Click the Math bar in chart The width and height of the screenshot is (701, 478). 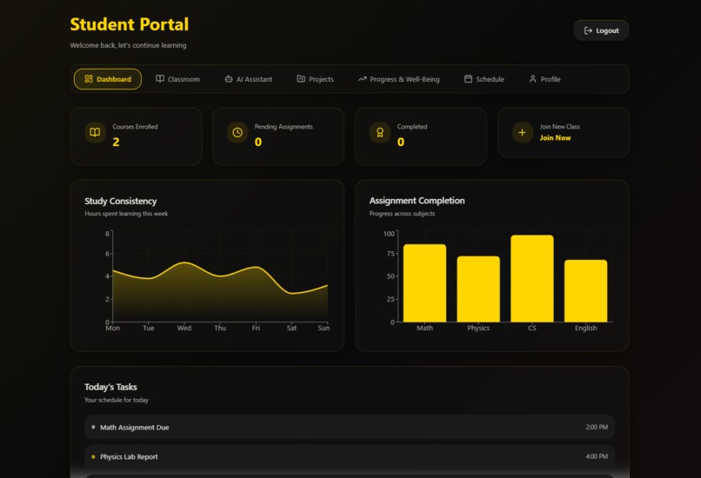(424, 282)
